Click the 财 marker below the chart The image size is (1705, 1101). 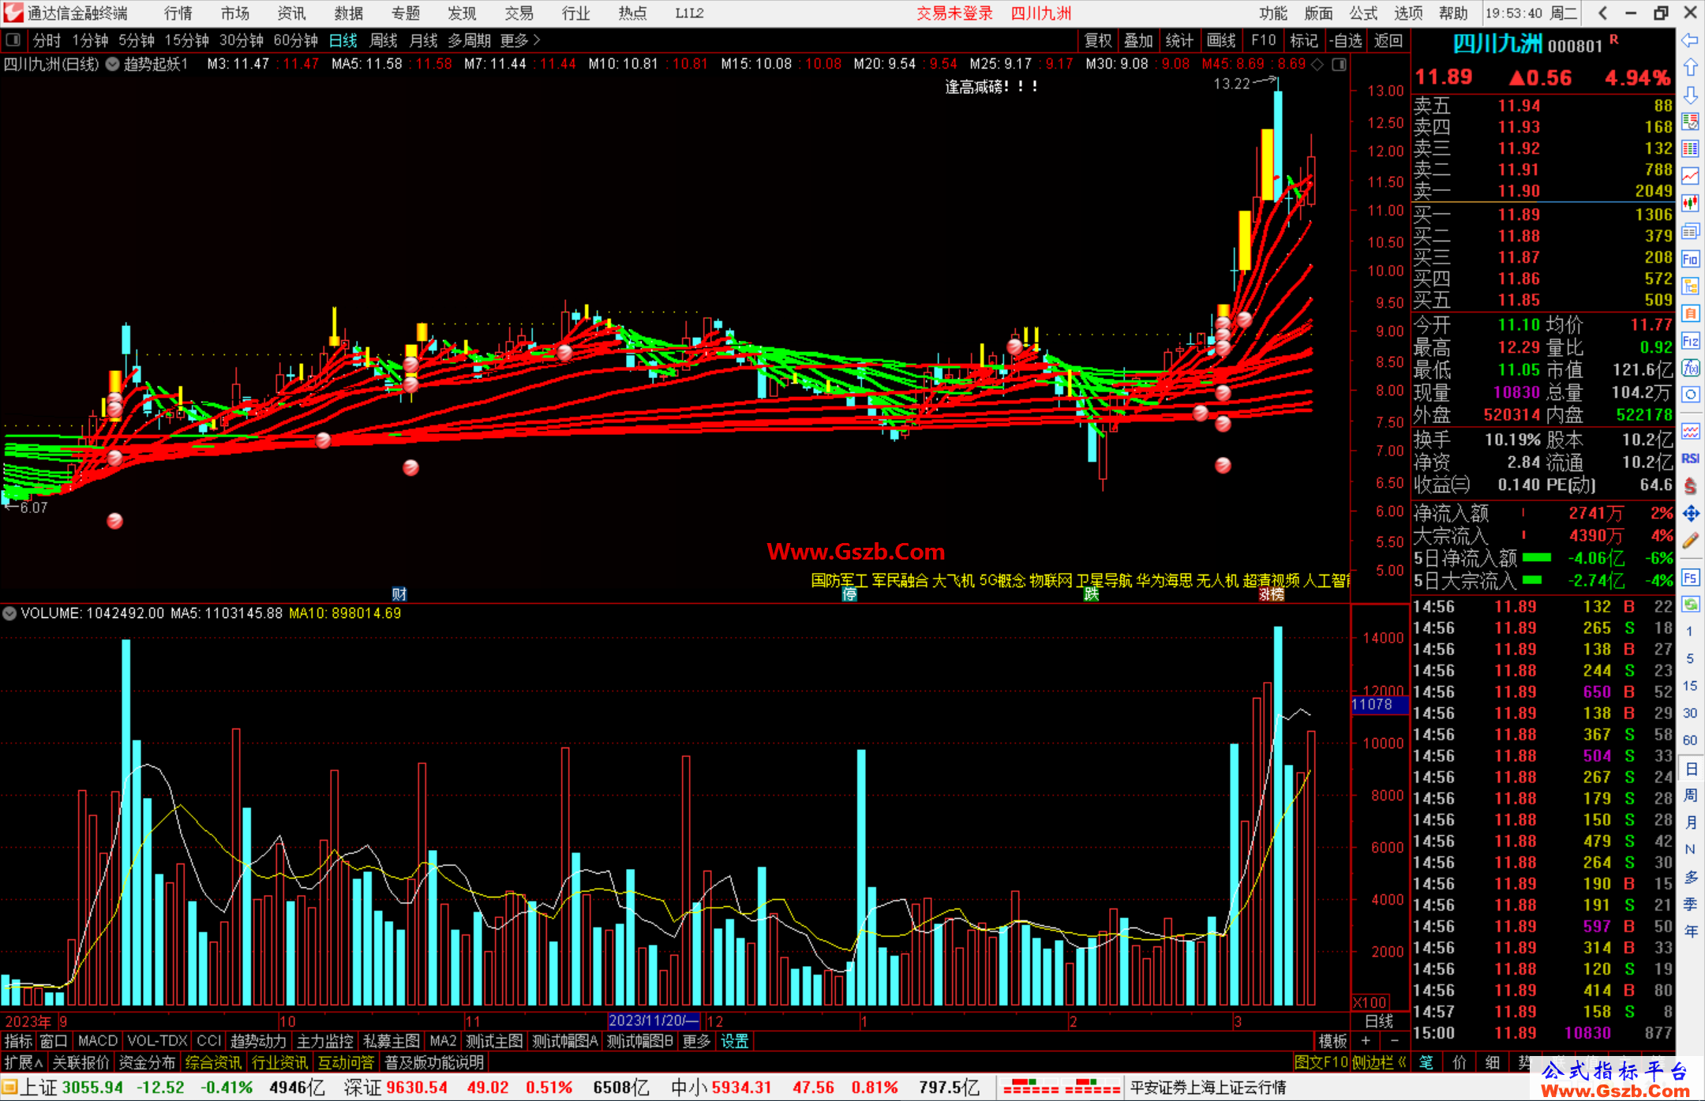[x=399, y=594]
